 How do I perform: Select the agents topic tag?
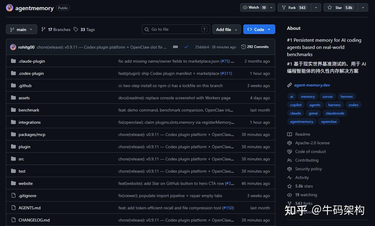point(315,105)
